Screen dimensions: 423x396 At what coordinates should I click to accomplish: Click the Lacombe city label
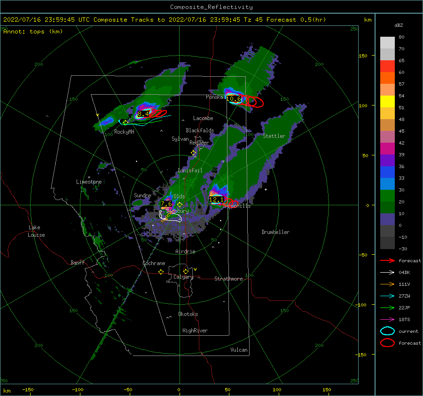(203, 118)
